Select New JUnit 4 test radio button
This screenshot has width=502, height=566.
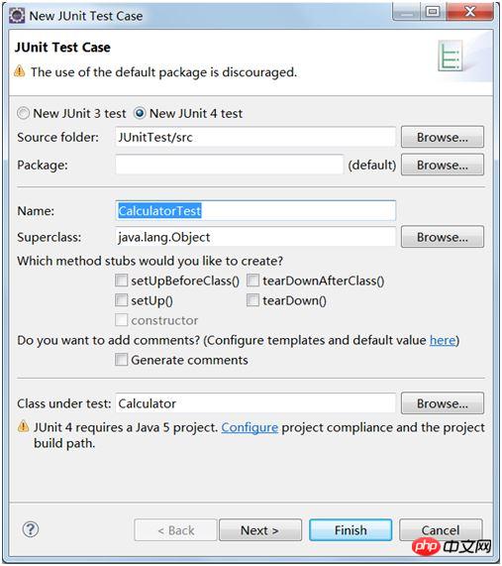(140, 113)
